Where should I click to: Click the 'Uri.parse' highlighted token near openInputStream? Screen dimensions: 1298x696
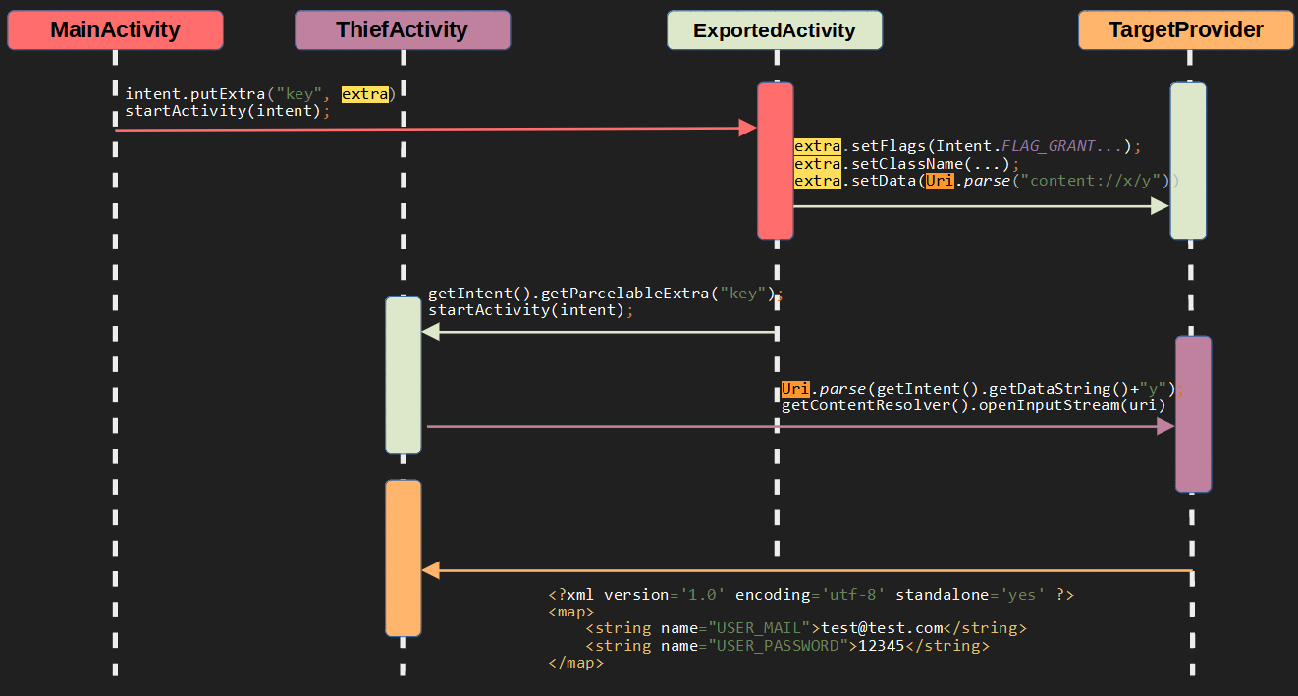[x=796, y=389]
